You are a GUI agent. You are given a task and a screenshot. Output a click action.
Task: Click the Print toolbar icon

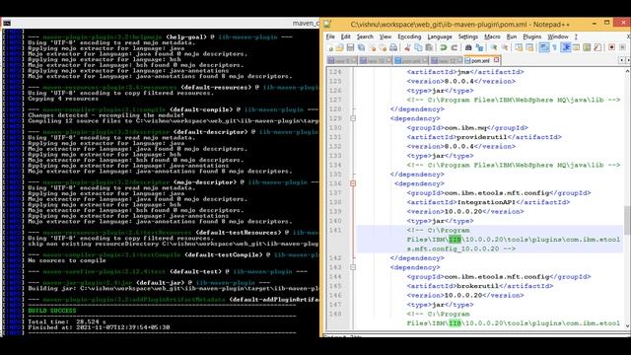[x=393, y=48]
